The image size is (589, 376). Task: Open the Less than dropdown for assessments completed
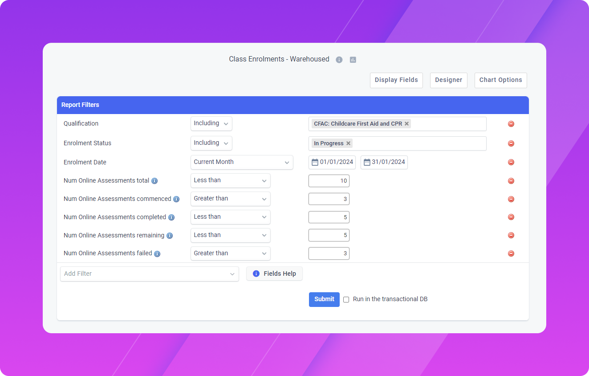tap(230, 217)
